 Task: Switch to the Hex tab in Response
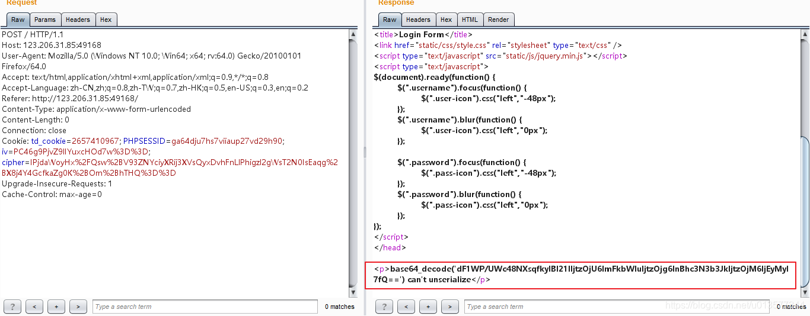click(x=447, y=20)
